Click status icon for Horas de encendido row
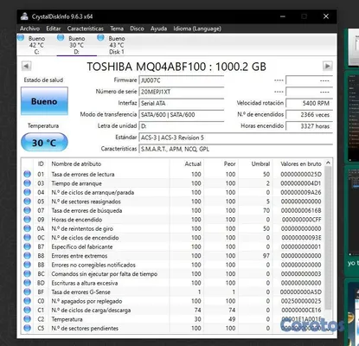Screen dimensions: 359x346 pos(28,220)
